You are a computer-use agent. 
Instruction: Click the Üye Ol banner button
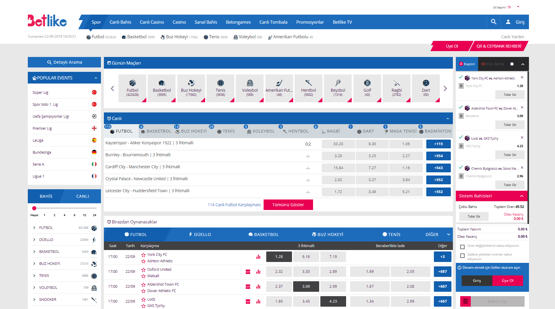pyautogui.click(x=452, y=46)
